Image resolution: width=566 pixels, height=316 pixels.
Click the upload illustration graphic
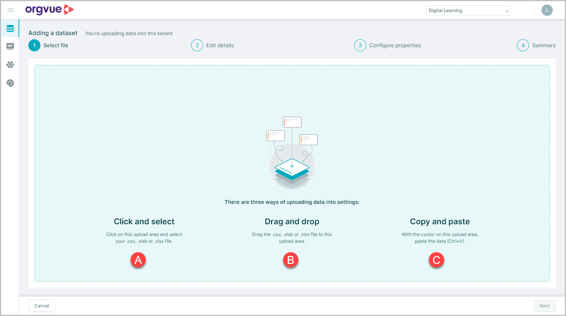tap(292, 153)
